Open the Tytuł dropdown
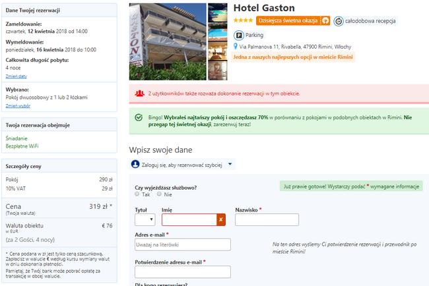Screen dimensions: 429x286 click(x=145, y=219)
